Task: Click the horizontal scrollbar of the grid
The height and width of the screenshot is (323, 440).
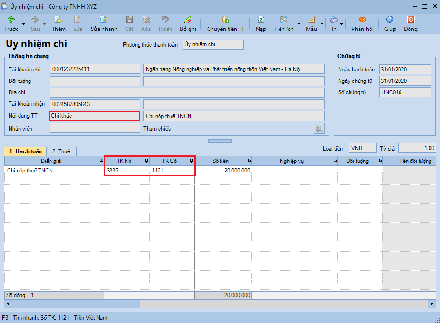Action: [x=286, y=303]
